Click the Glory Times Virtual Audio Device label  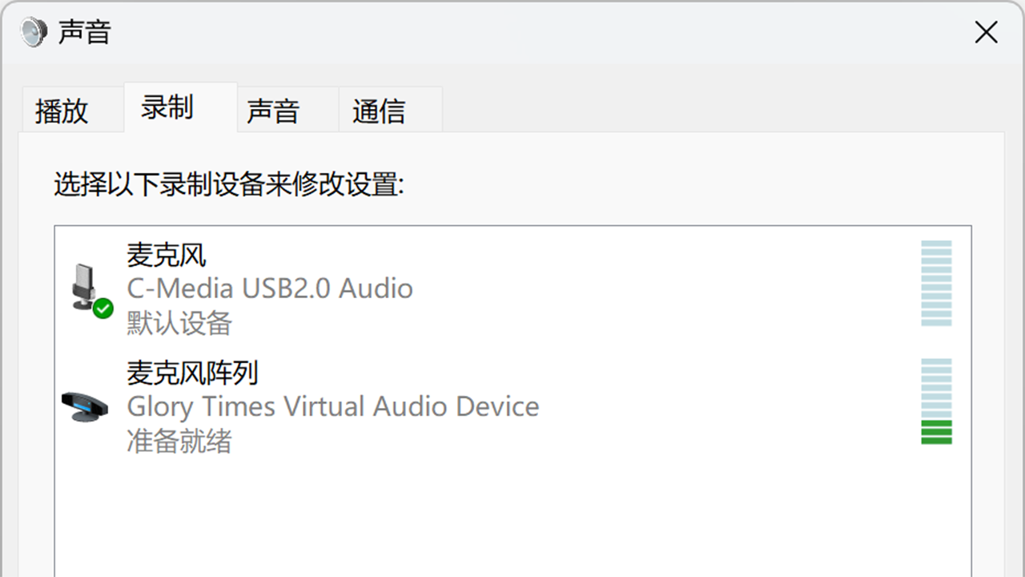[333, 406]
